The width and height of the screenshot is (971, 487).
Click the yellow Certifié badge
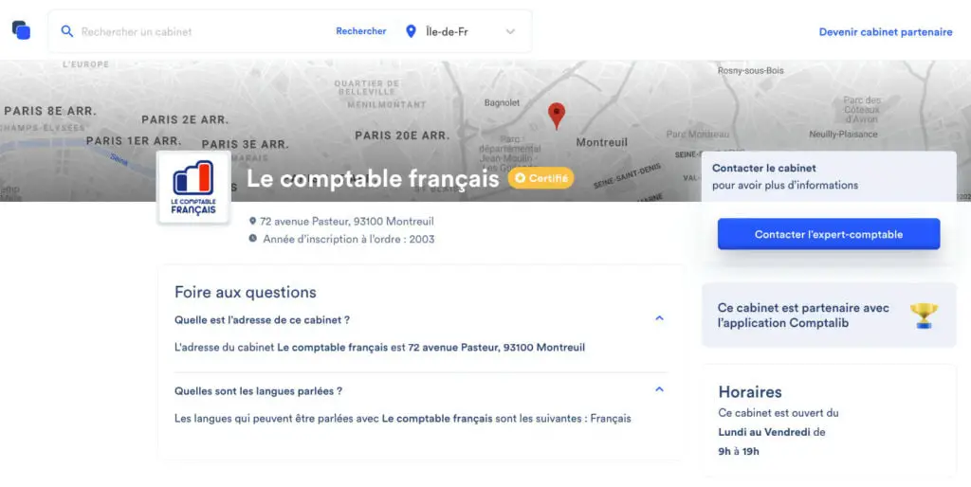(x=540, y=178)
